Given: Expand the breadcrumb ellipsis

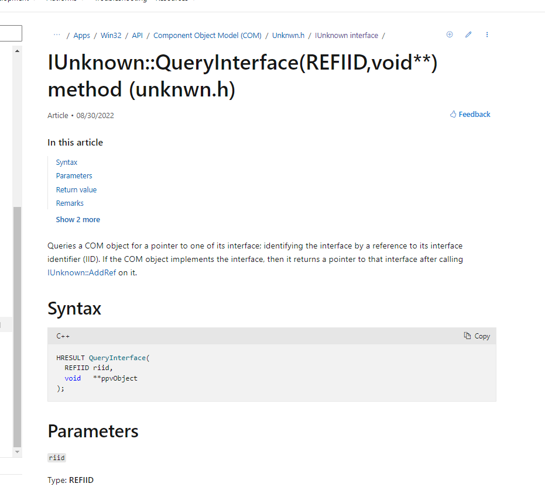Looking at the screenshot, I should point(57,35).
